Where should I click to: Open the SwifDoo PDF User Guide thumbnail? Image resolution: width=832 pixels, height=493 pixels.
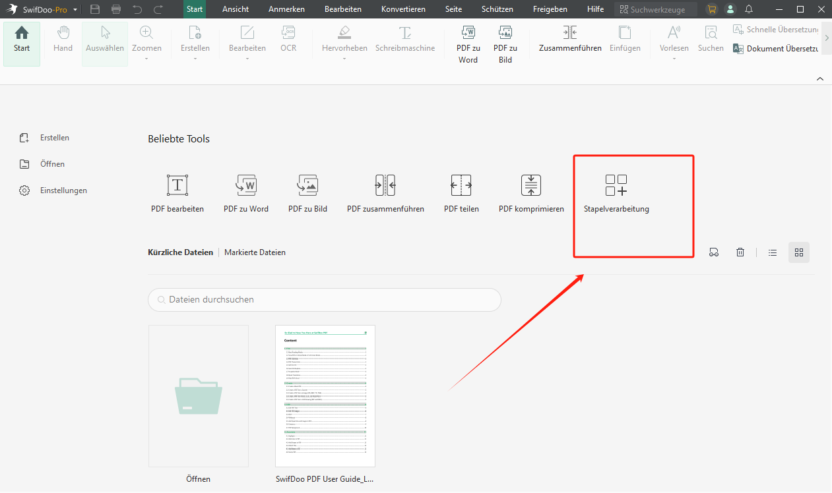[x=325, y=396]
